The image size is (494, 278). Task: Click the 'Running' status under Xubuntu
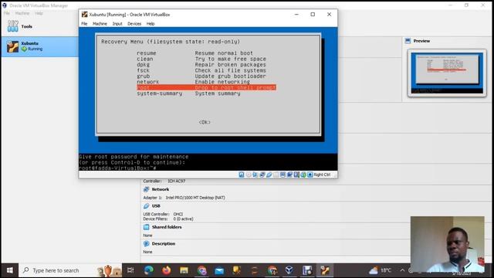click(x=35, y=49)
